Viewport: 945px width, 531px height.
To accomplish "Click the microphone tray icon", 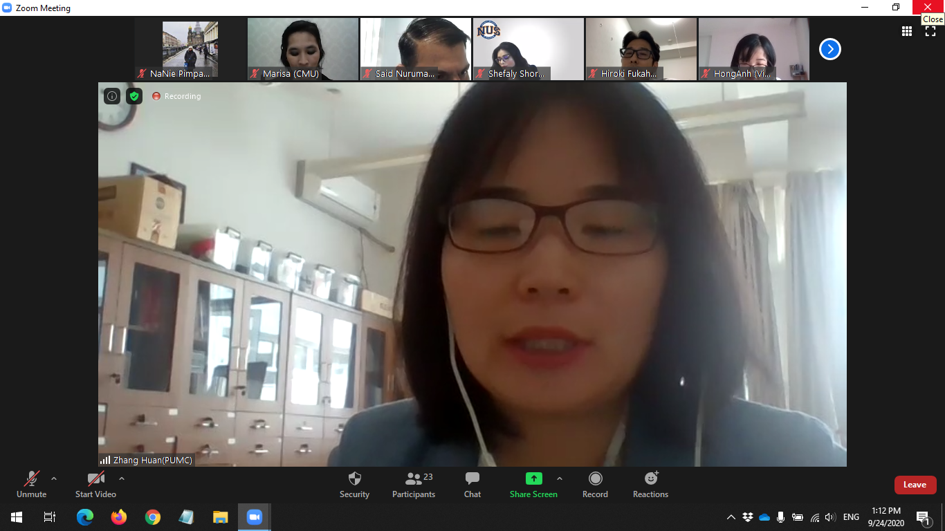I will pos(781,517).
